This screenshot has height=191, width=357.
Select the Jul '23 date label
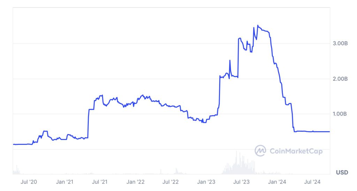[242, 182]
